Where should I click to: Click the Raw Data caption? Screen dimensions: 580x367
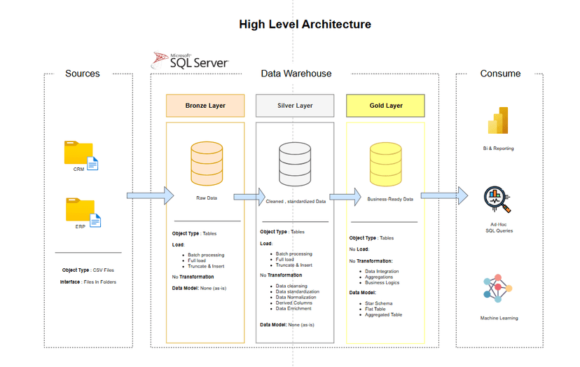point(207,198)
